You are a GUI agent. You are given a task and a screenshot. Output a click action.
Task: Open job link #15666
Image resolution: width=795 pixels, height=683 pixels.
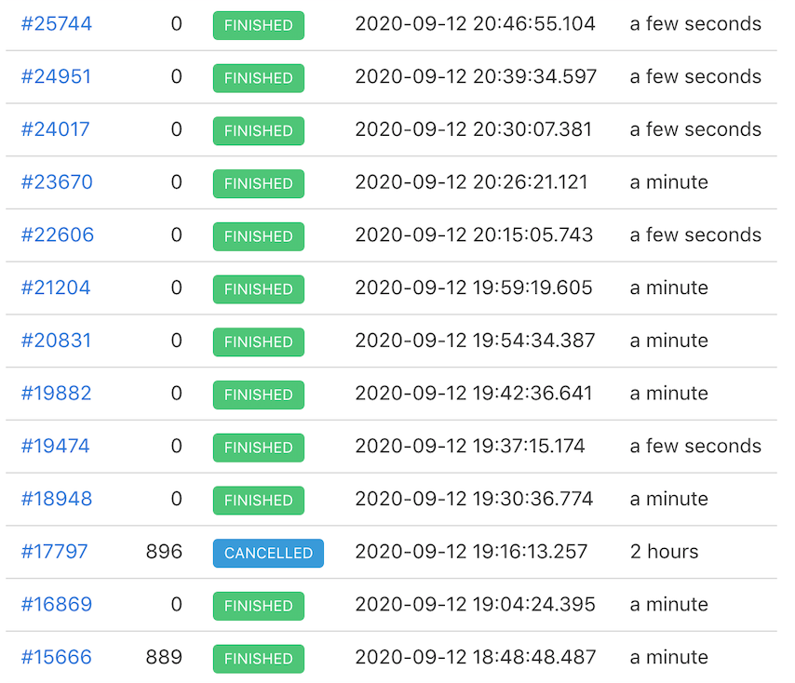point(56,658)
